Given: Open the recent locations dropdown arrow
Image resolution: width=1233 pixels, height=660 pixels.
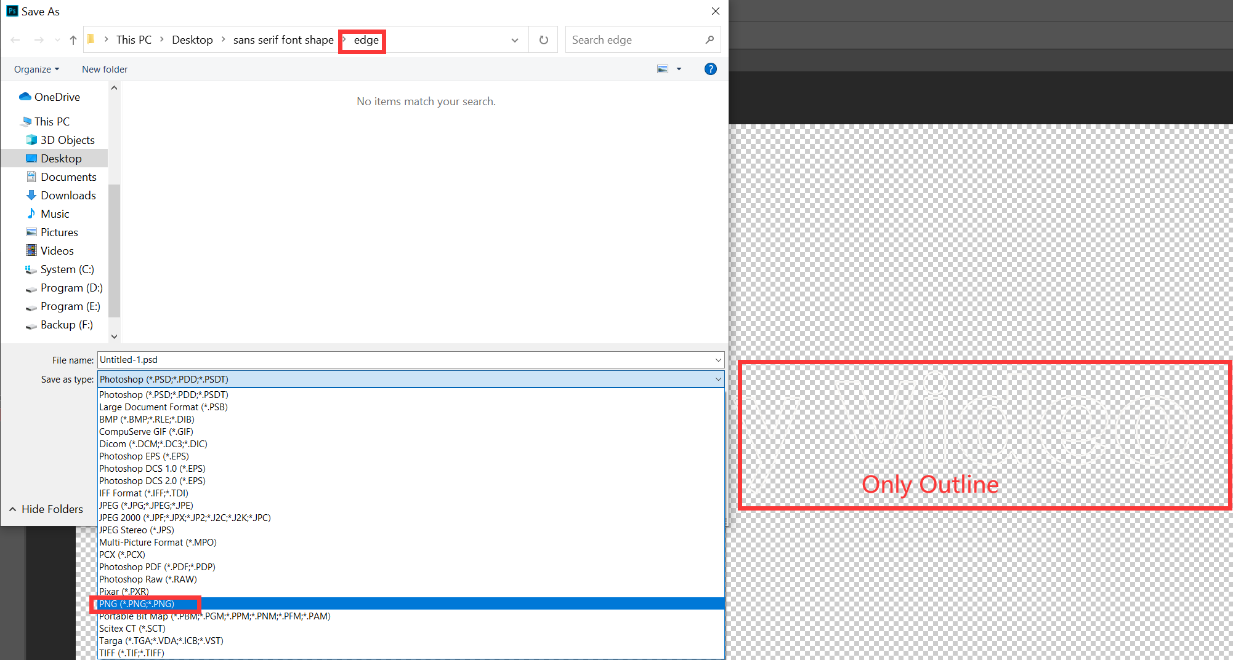Looking at the screenshot, I should pyautogui.click(x=57, y=40).
